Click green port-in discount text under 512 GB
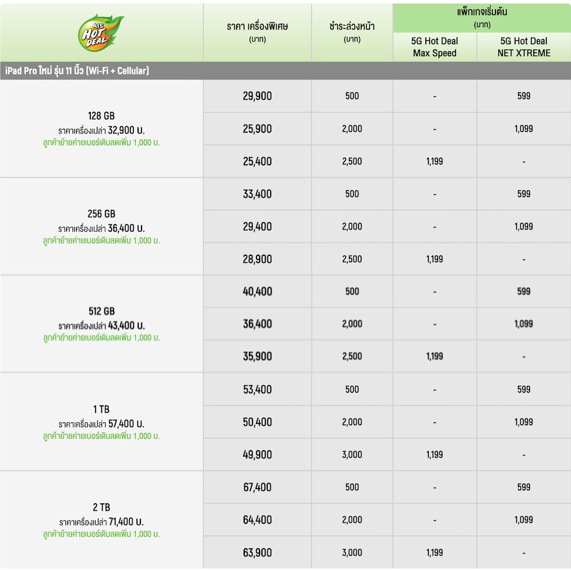The image size is (571, 570). pyautogui.click(x=101, y=338)
